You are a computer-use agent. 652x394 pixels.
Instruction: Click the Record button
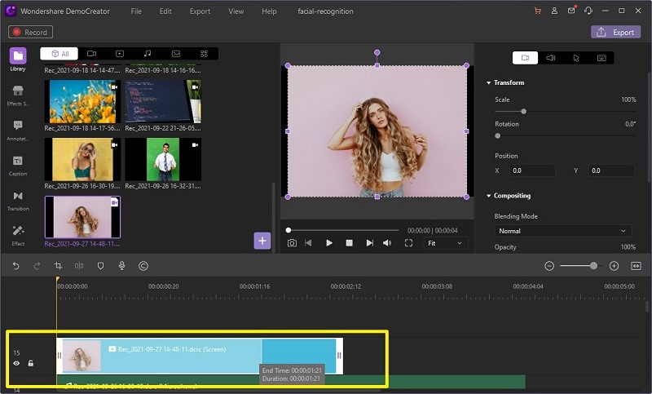pos(31,32)
